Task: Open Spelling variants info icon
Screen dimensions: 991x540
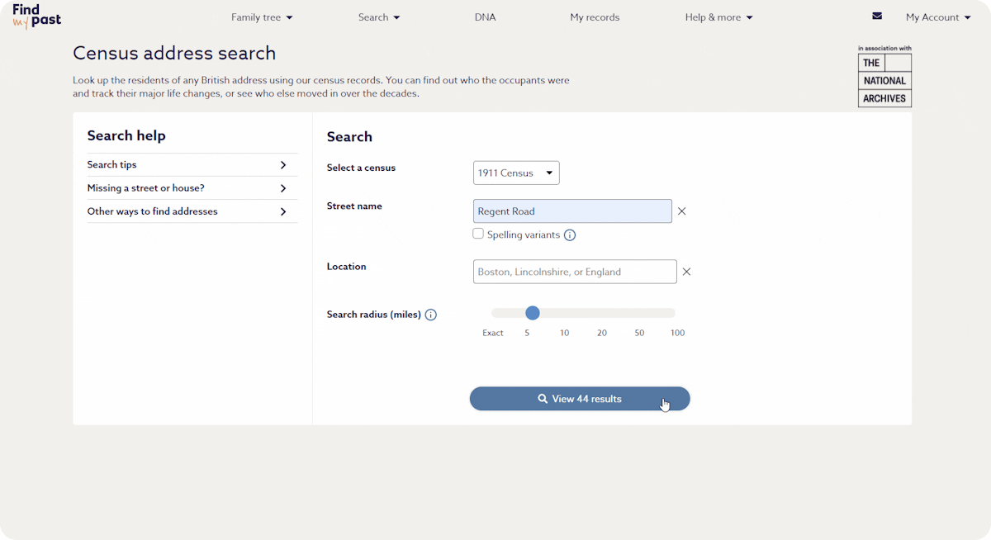Action: coord(570,235)
